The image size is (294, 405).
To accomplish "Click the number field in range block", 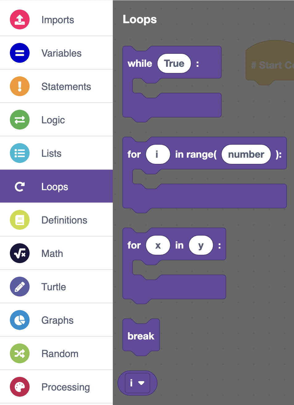I will point(246,154).
